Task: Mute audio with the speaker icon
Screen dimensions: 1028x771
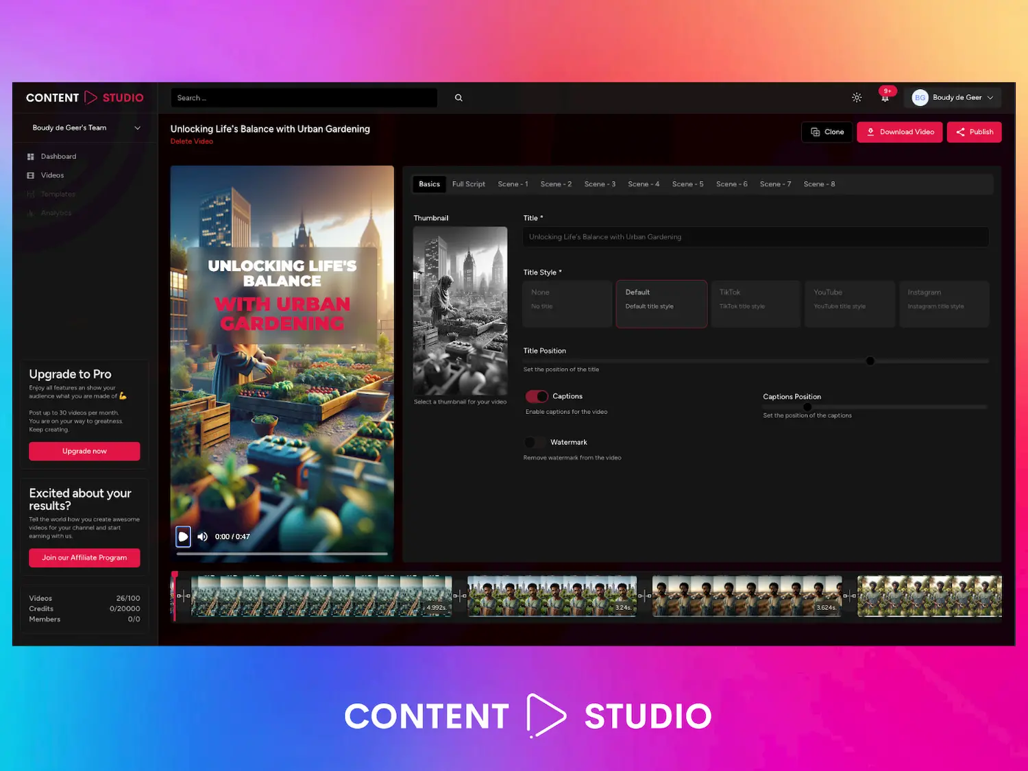Action: [202, 537]
